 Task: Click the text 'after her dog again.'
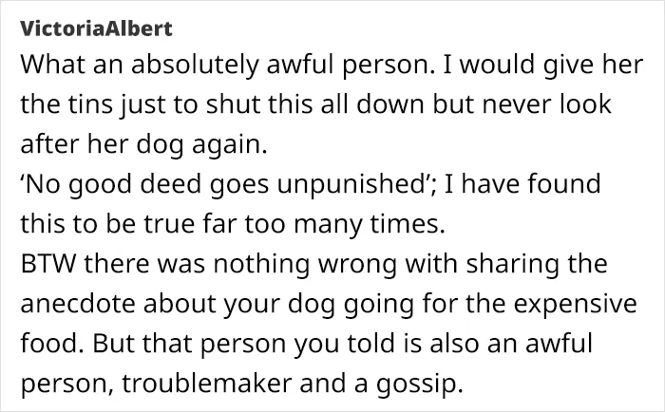pos(143,144)
